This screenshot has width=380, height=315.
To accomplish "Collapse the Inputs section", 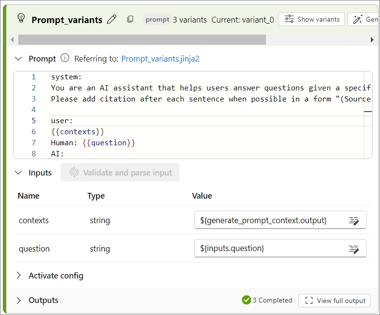I will (x=18, y=173).
